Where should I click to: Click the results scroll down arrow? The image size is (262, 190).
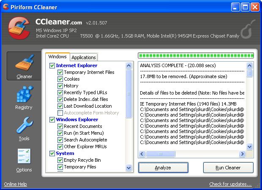tap(249, 147)
